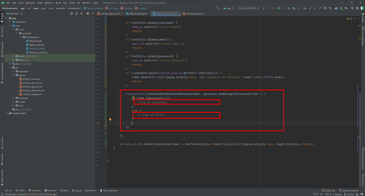Click the Git rollback icon
Image resolution: width=365 pixels, height=196 pixels.
pos(330,8)
